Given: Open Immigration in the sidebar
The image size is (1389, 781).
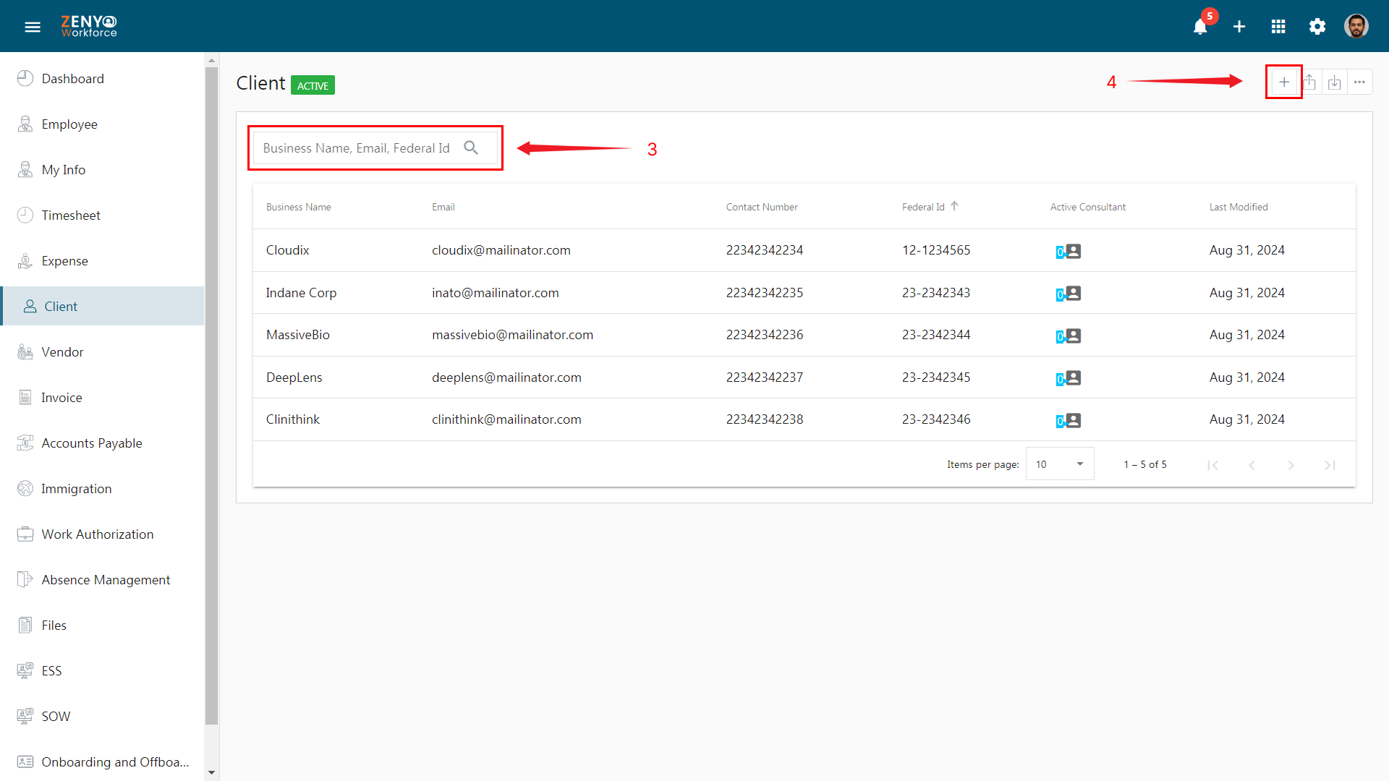Looking at the screenshot, I should (x=103, y=489).
